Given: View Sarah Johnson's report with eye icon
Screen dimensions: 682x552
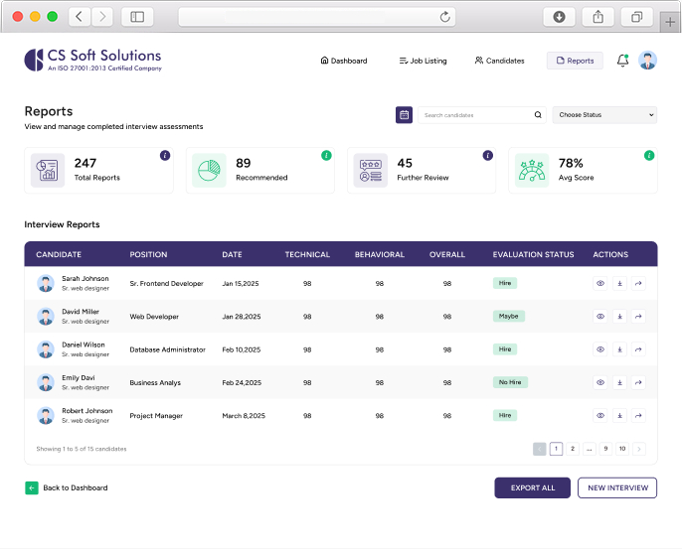Looking at the screenshot, I should pos(600,283).
